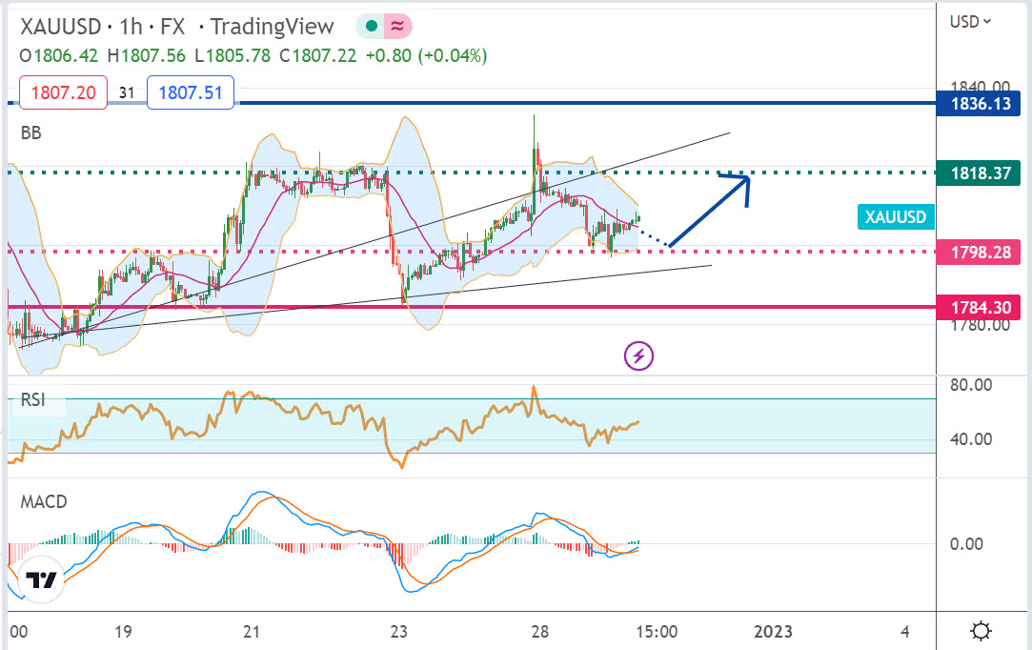This screenshot has height=650, width=1032.
Task: Select the blue 1836.13 horizontal line
Action: (472, 103)
